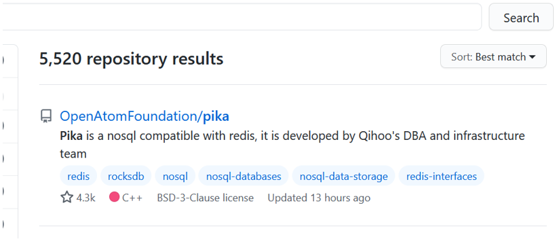Open the Sort: Best match dropdown
The height and width of the screenshot is (250, 555).
click(493, 57)
